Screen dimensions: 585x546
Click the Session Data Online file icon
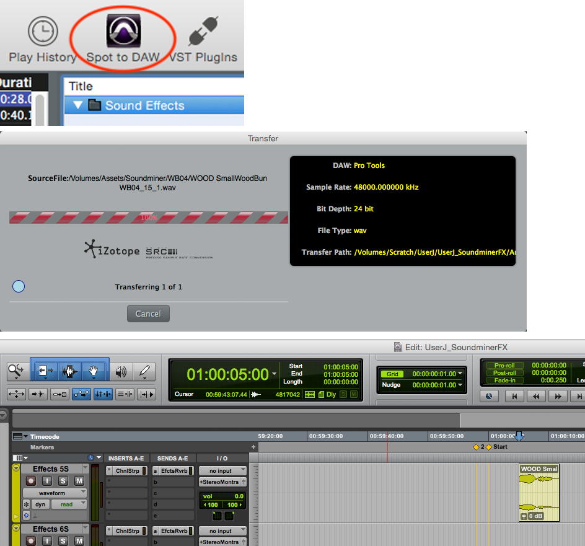tap(321, 395)
